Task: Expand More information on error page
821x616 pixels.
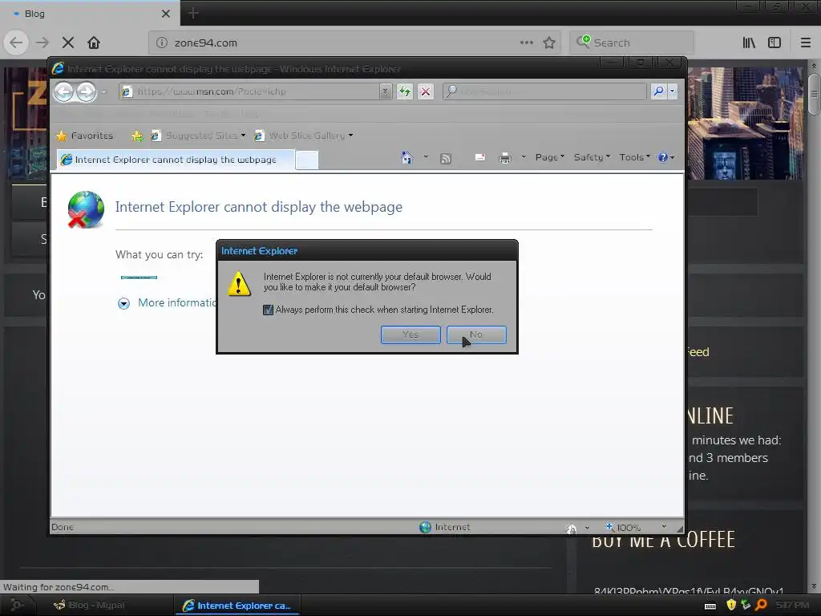Action: click(x=123, y=303)
